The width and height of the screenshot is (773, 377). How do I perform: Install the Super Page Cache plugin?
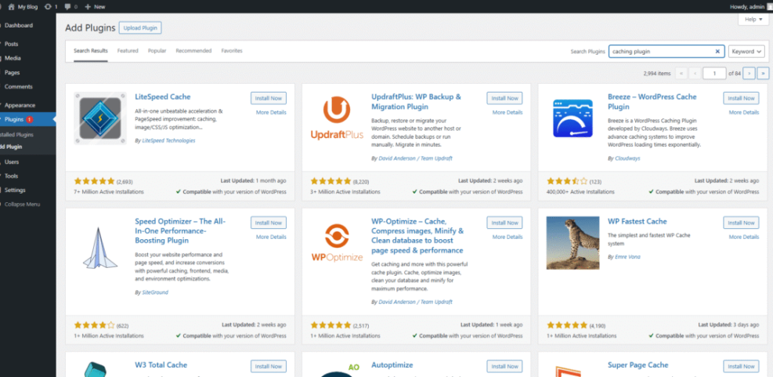[741, 367]
